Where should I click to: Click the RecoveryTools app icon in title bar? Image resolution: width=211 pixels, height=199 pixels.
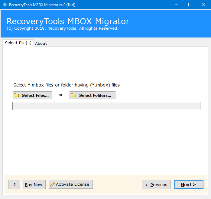tap(5, 5)
